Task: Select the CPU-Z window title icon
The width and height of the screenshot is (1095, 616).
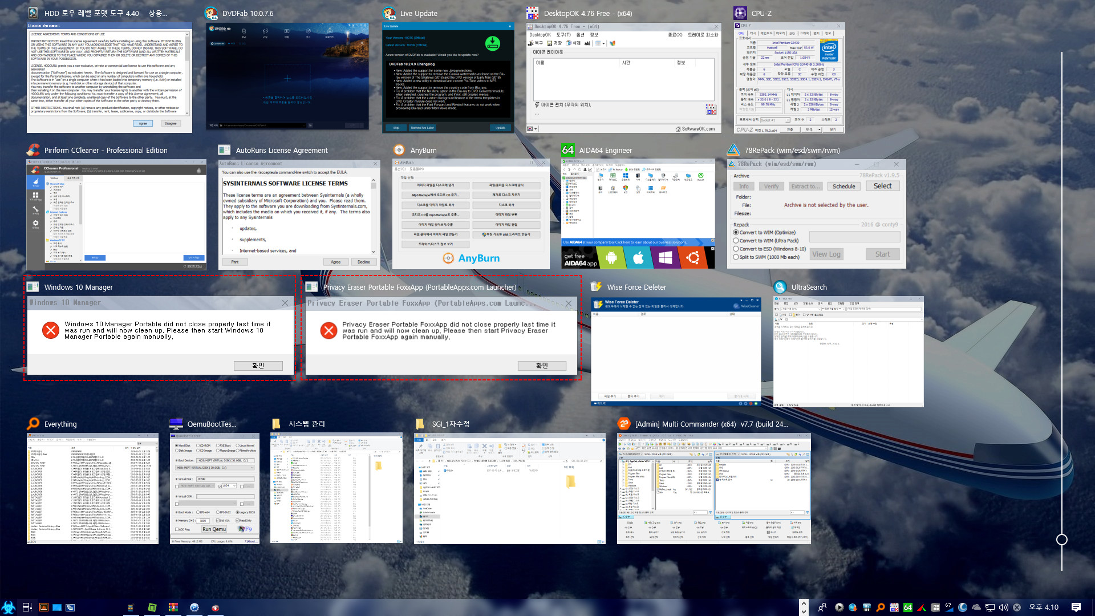Action: (x=740, y=13)
